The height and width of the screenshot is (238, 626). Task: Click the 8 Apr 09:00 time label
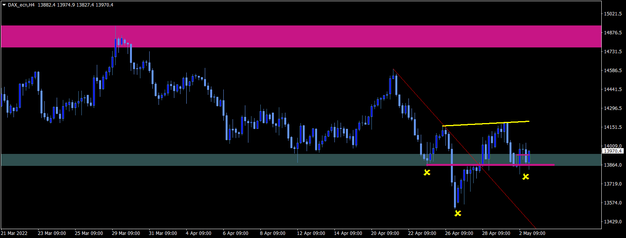click(273, 233)
